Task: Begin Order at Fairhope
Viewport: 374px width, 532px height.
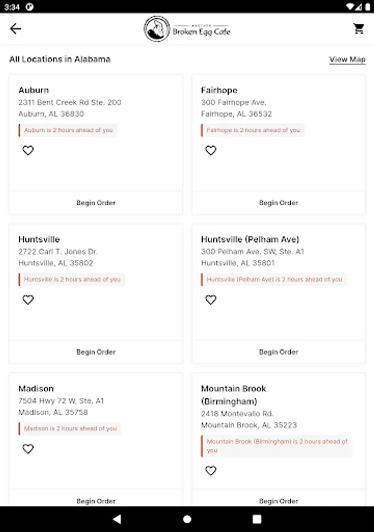Action: pos(278,203)
